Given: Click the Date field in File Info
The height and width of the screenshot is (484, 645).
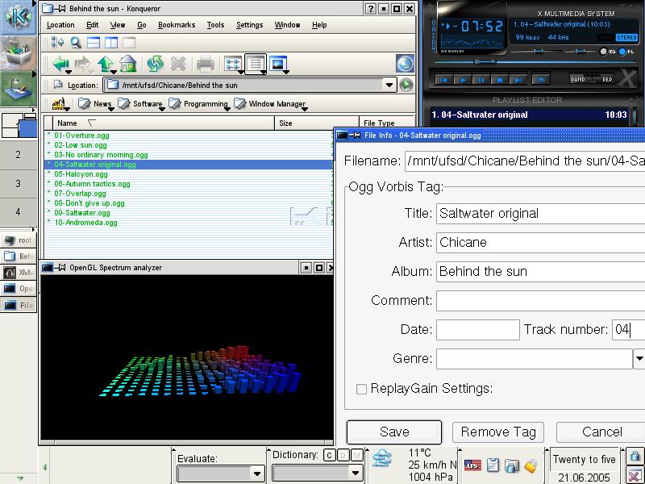Looking at the screenshot, I should pyautogui.click(x=478, y=330).
